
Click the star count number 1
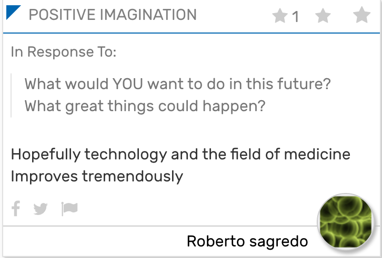pyautogui.click(x=295, y=17)
